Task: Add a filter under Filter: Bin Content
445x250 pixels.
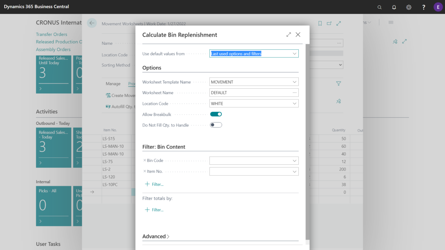Action: click(154, 184)
